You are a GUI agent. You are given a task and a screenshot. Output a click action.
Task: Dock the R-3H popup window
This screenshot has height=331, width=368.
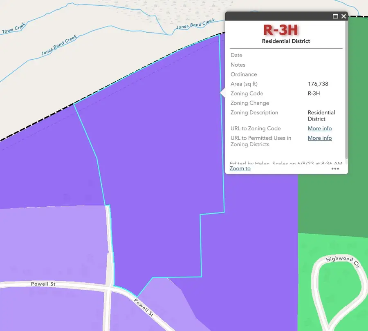tap(336, 16)
